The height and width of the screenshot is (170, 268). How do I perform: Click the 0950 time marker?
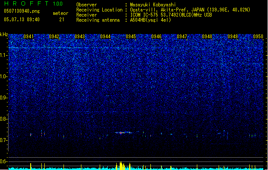tap(258, 37)
